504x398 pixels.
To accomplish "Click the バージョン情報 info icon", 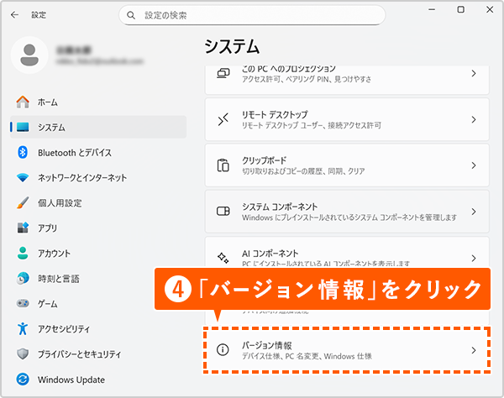I will pos(223,350).
